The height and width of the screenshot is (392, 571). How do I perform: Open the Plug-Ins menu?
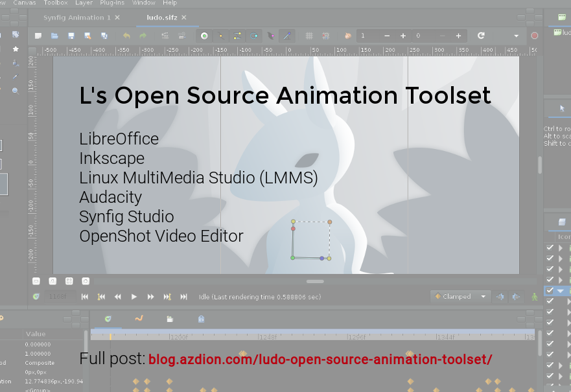[x=112, y=3]
